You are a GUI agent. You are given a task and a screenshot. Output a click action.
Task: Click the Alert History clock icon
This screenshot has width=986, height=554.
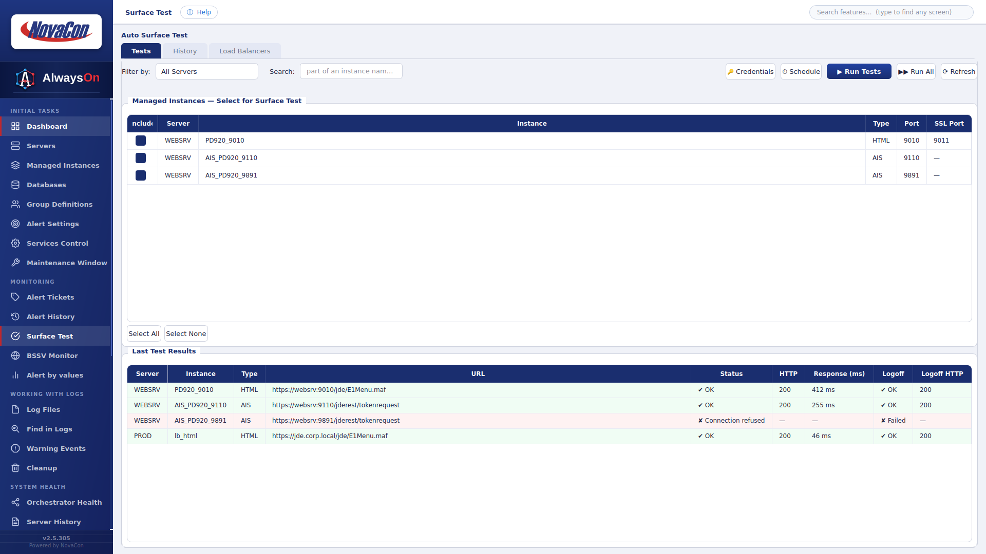(15, 316)
